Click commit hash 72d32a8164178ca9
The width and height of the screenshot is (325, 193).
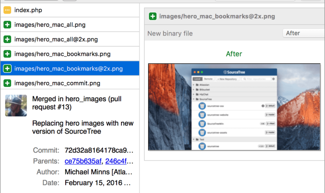pos(99,150)
